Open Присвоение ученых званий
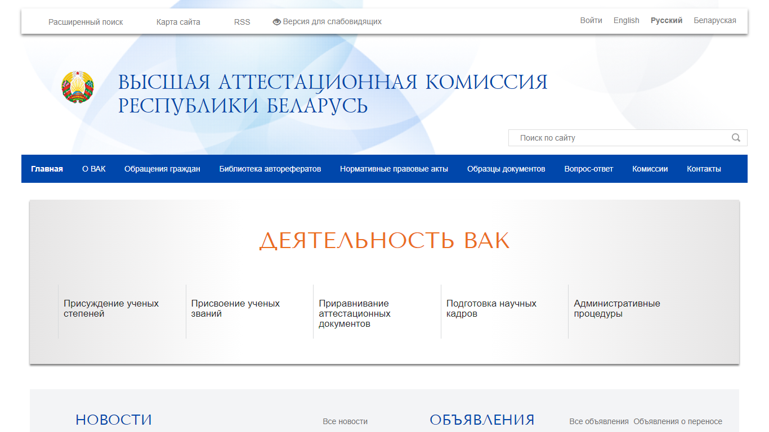Image resolution: width=769 pixels, height=432 pixels. pyautogui.click(x=235, y=308)
